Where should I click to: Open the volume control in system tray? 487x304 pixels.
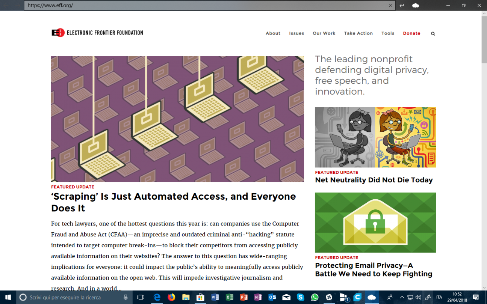[418, 297]
